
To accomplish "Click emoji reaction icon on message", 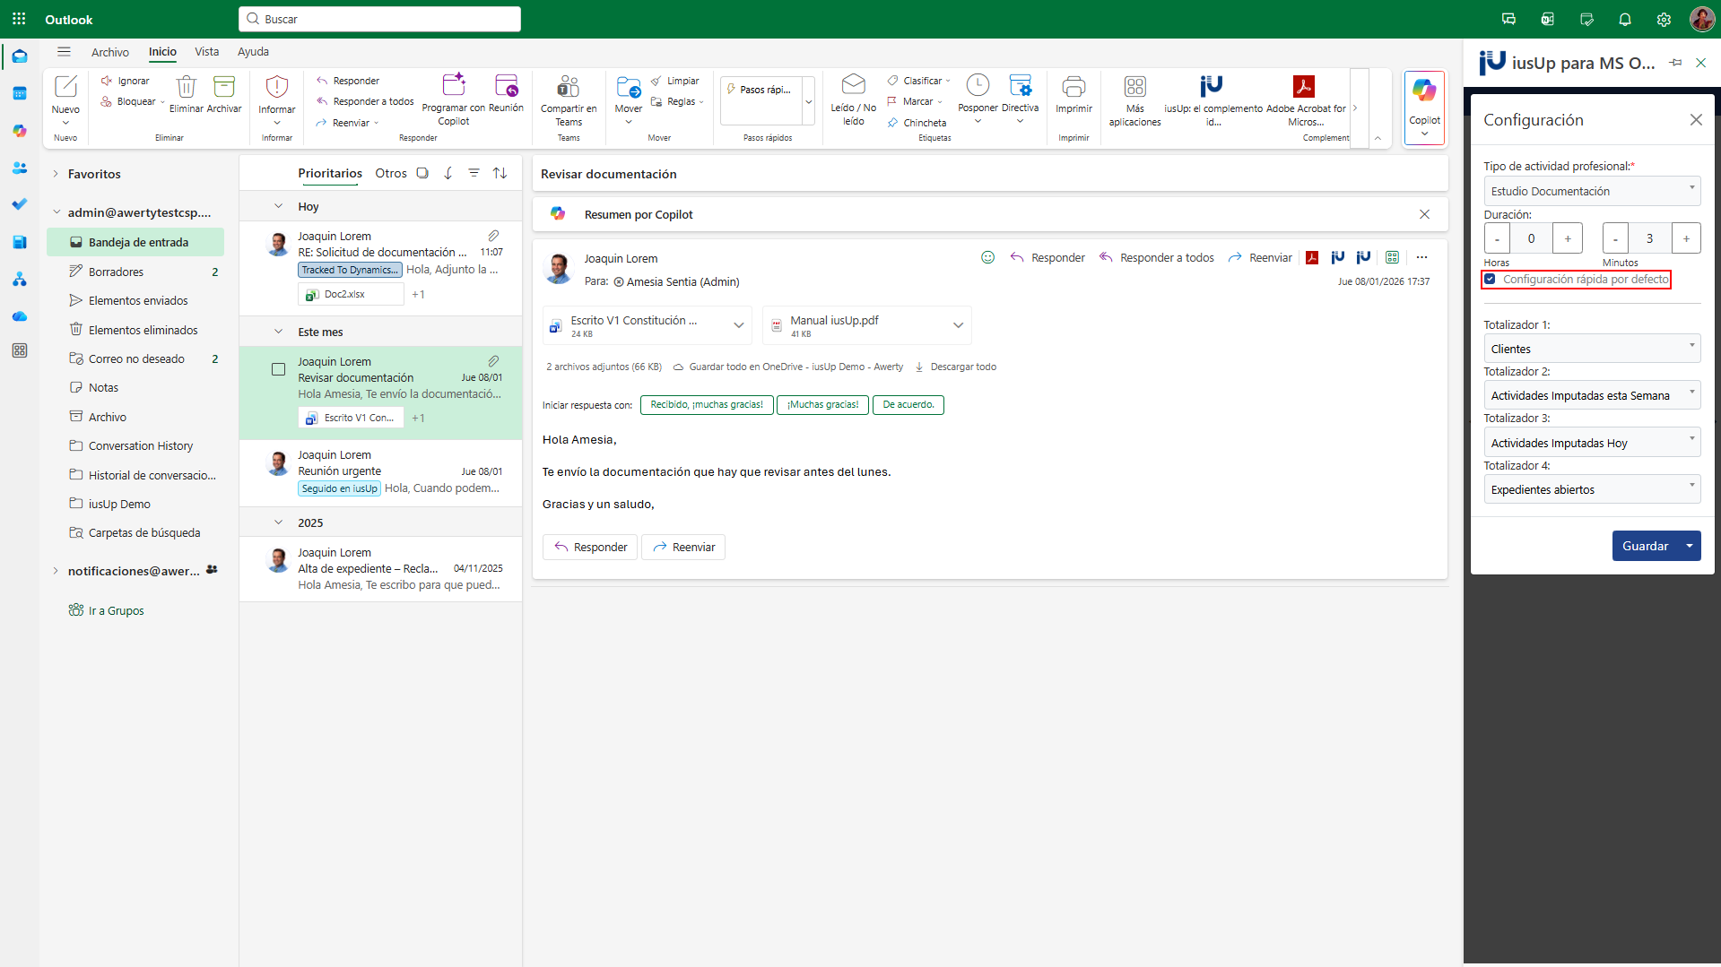I will (x=987, y=258).
